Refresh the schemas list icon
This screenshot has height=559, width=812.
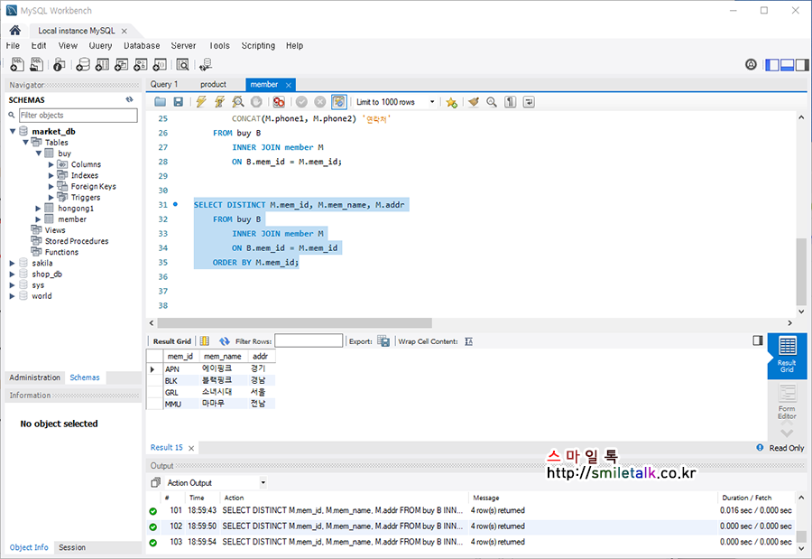[x=129, y=99]
